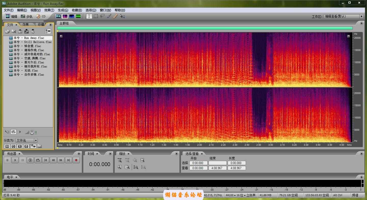Toggle auto-play speaker in Files panel

(x=7, y=132)
